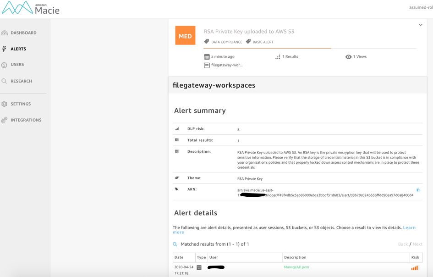The image size is (433, 277).
Task: Click the 1 Views text
Action: [360, 56]
